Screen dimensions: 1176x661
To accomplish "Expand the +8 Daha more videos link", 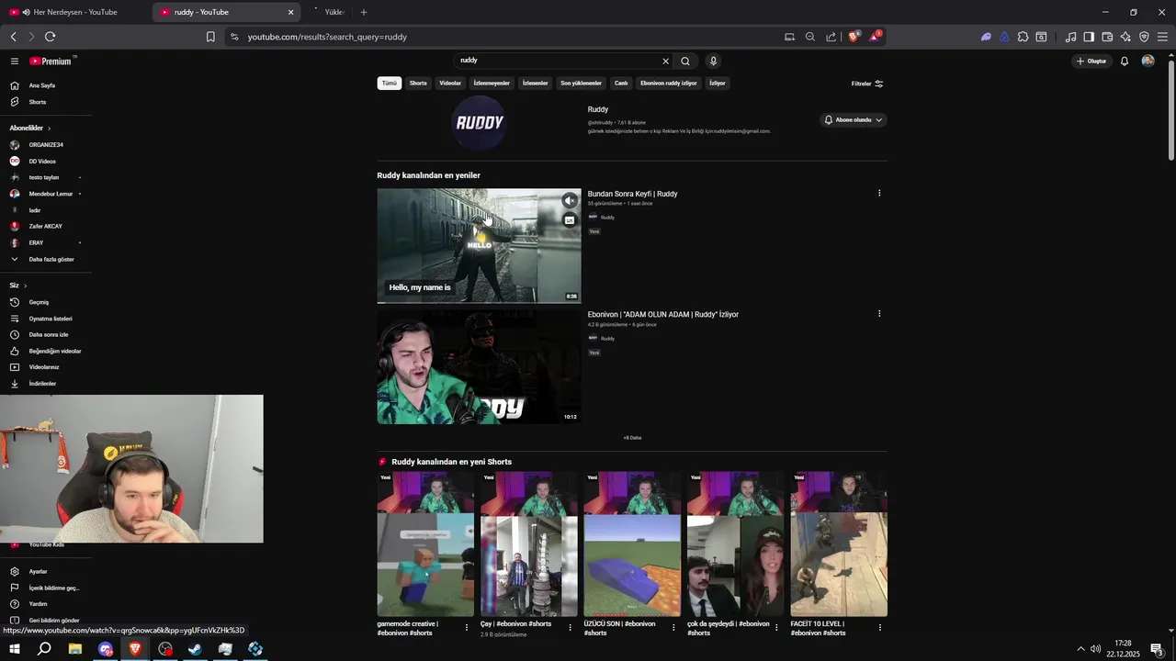I will (x=632, y=437).
